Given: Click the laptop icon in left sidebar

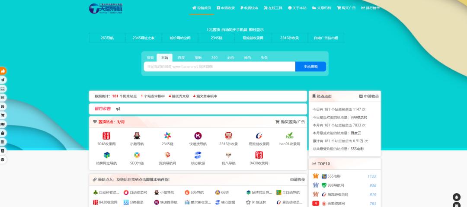Looking at the screenshot, I should tap(3, 89).
